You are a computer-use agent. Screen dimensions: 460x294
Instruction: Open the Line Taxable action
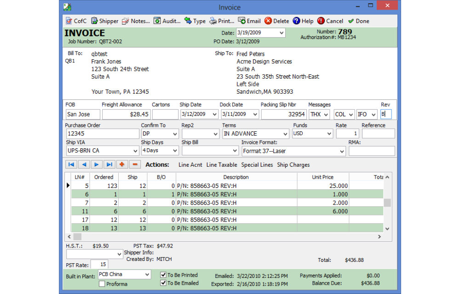point(222,165)
